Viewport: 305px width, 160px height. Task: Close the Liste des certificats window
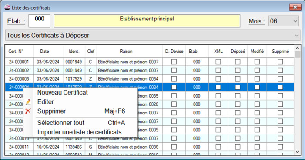tap(295, 7)
